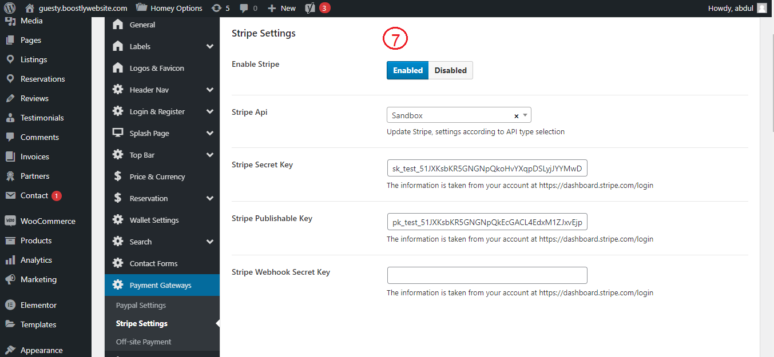Expand the Top Bar chevron
The height and width of the screenshot is (357, 774).
210,155
